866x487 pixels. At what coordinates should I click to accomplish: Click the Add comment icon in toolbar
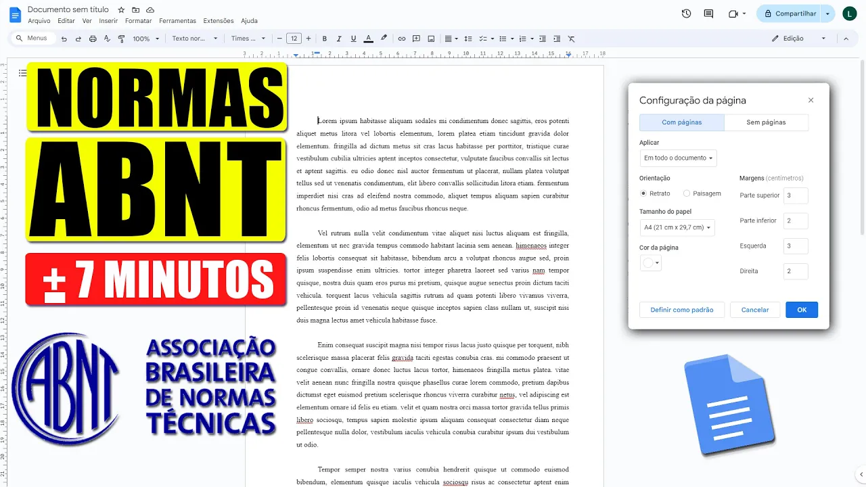pos(417,39)
